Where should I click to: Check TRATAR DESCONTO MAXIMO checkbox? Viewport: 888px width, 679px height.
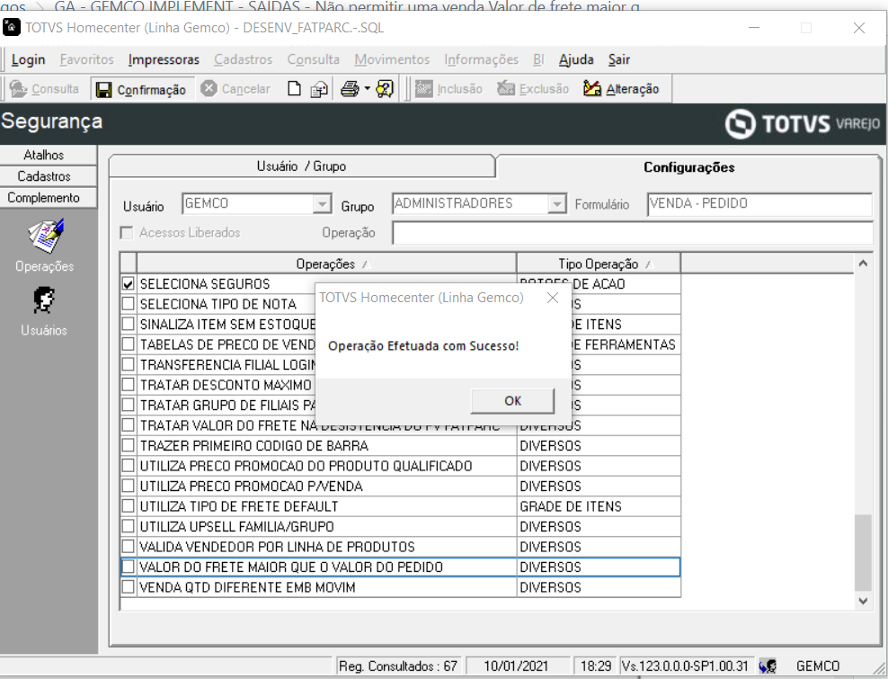129,384
